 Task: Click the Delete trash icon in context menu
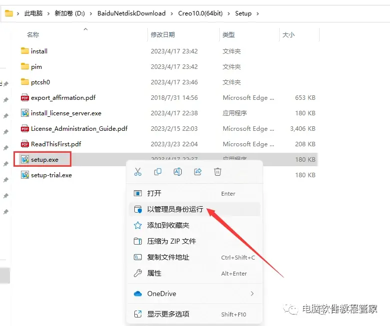coord(218,172)
